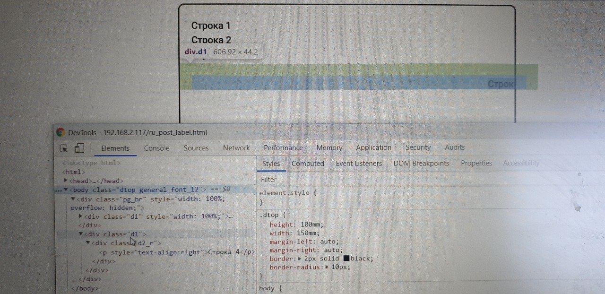605x294 pixels.
Task: Activate the inspect element picker icon
Action: tap(64, 148)
